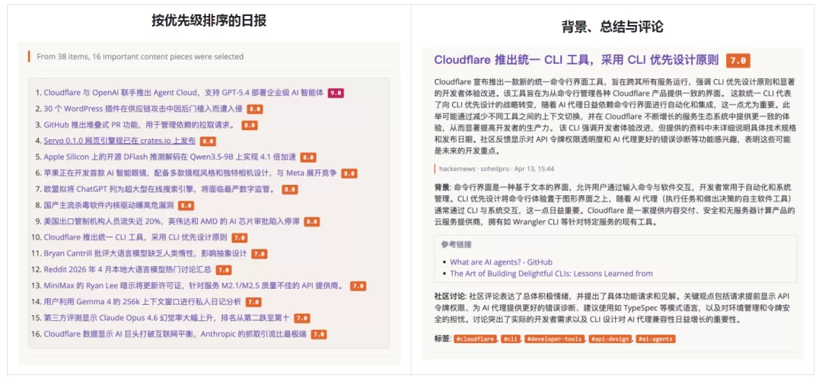822x384 pixels.
Task: Open the 美国出口管制机构人员流失 item
Action: click(171, 221)
